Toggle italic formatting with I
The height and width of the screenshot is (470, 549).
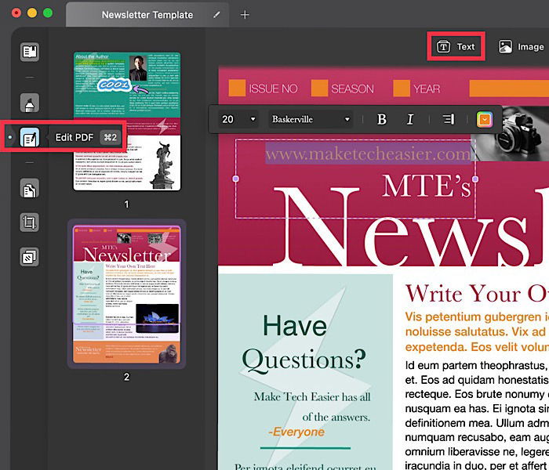pyautogui.click(x=410, y=120)
